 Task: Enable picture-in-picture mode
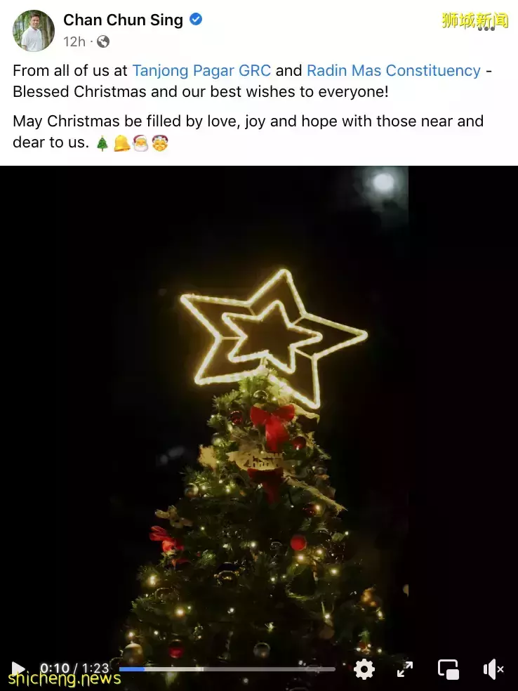point(449,669)
